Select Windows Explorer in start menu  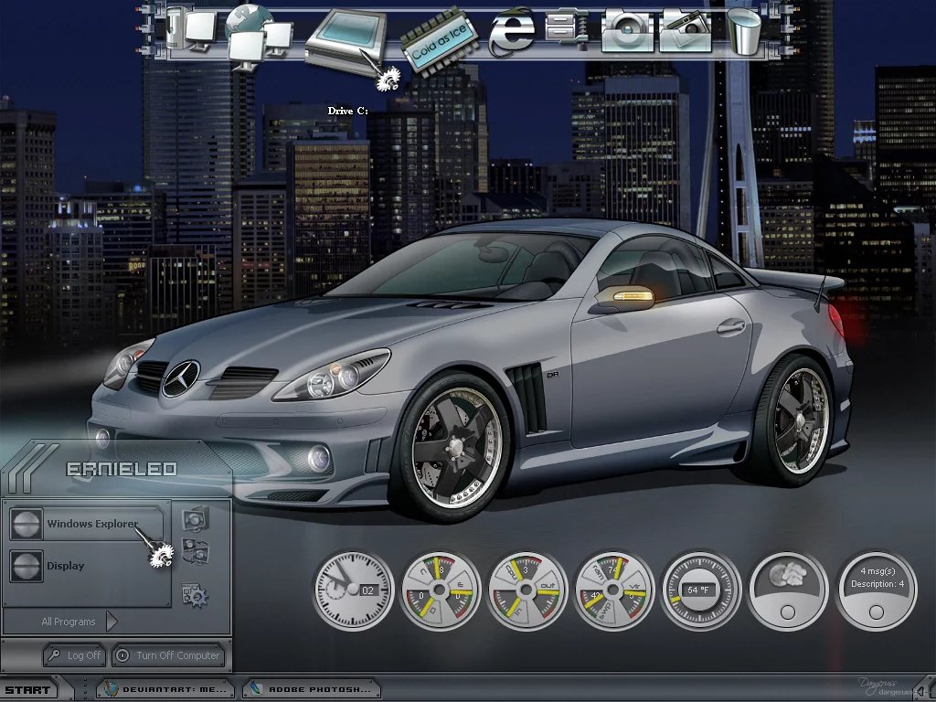point(90,524)
